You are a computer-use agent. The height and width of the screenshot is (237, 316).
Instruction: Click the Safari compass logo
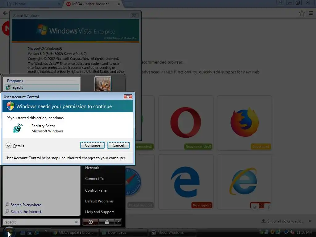tap(133, 182)
